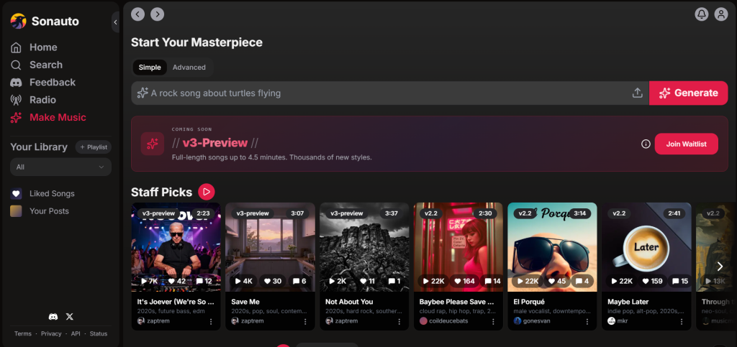Image resolution: width=737 pixels, height=347 pixels.
Task: Open more options for Baybee Please Save
Action: point(493,321)
